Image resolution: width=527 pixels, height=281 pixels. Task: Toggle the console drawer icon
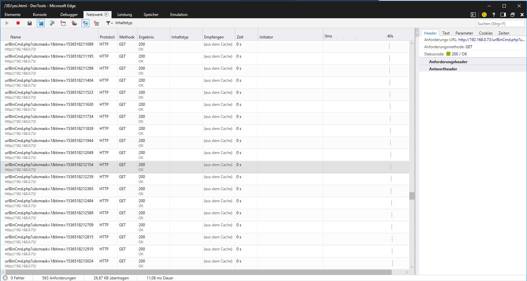473,15
